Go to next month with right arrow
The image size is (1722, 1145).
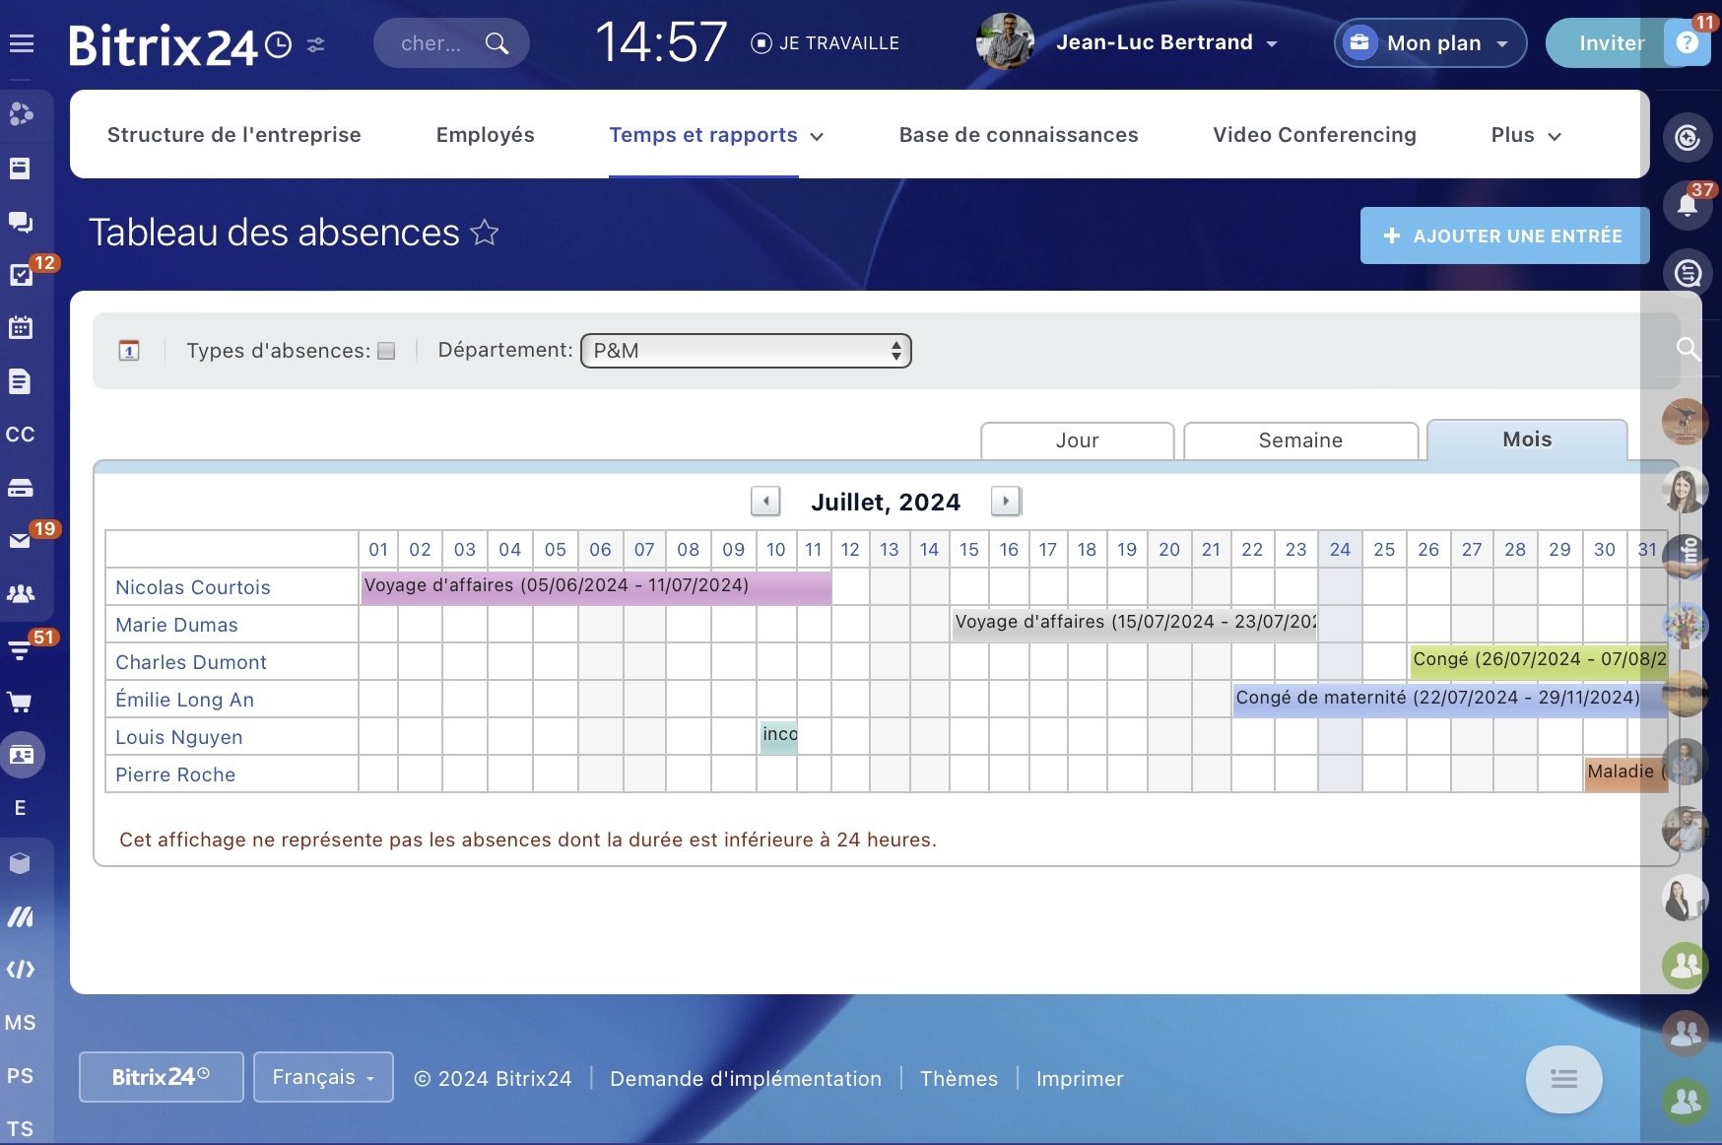click(x=1006, y=501)
